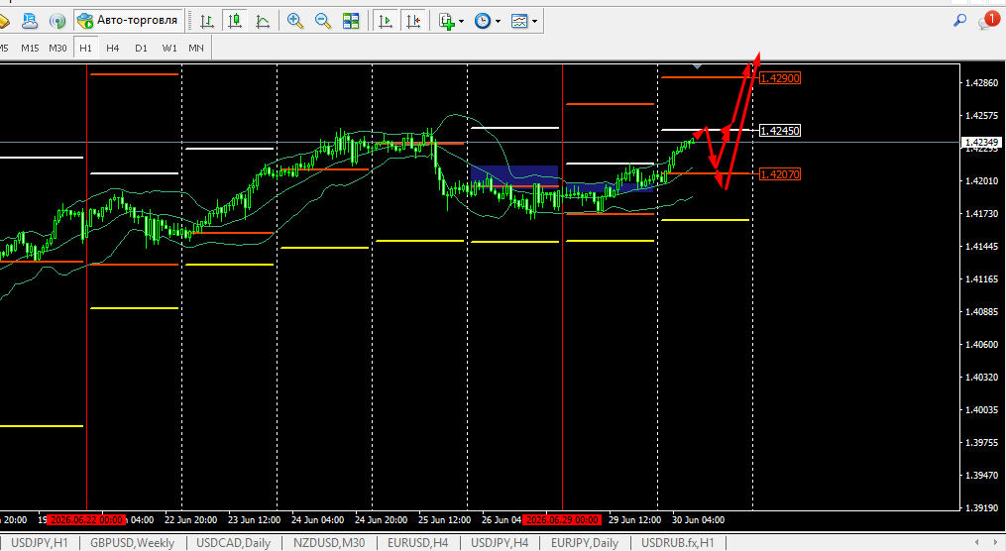Select the 1.42900 price label
Screen dimensions: 1006x551
(779, 78)
